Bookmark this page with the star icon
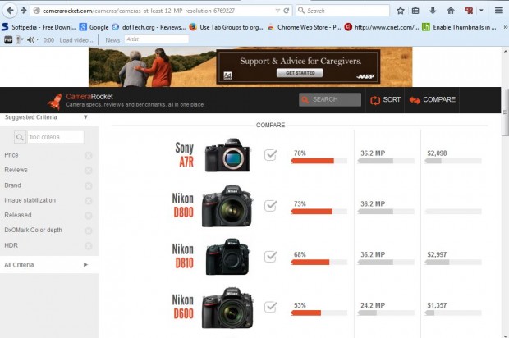 click(401, 11)
